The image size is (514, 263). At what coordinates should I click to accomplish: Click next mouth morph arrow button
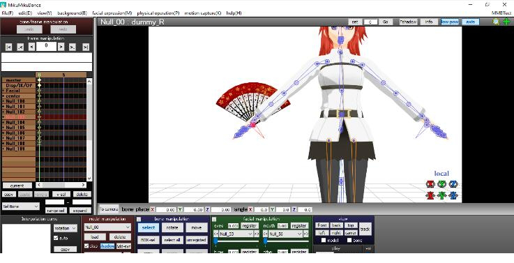click(305, 234)
